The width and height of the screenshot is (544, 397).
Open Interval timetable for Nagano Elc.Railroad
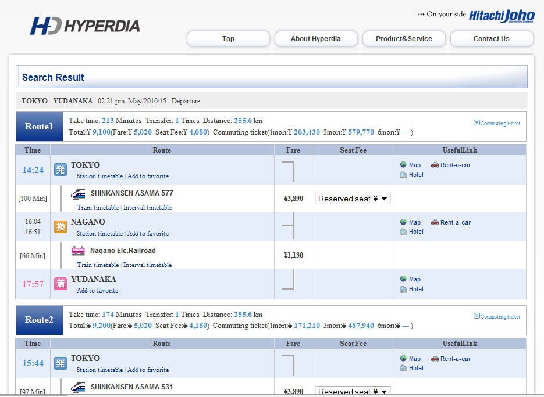147,265
